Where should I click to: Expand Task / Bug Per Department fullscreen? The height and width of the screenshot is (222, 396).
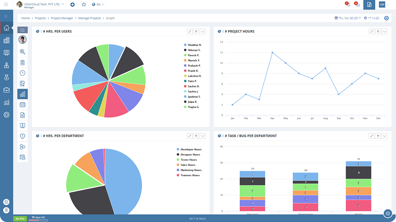[371, 136]
